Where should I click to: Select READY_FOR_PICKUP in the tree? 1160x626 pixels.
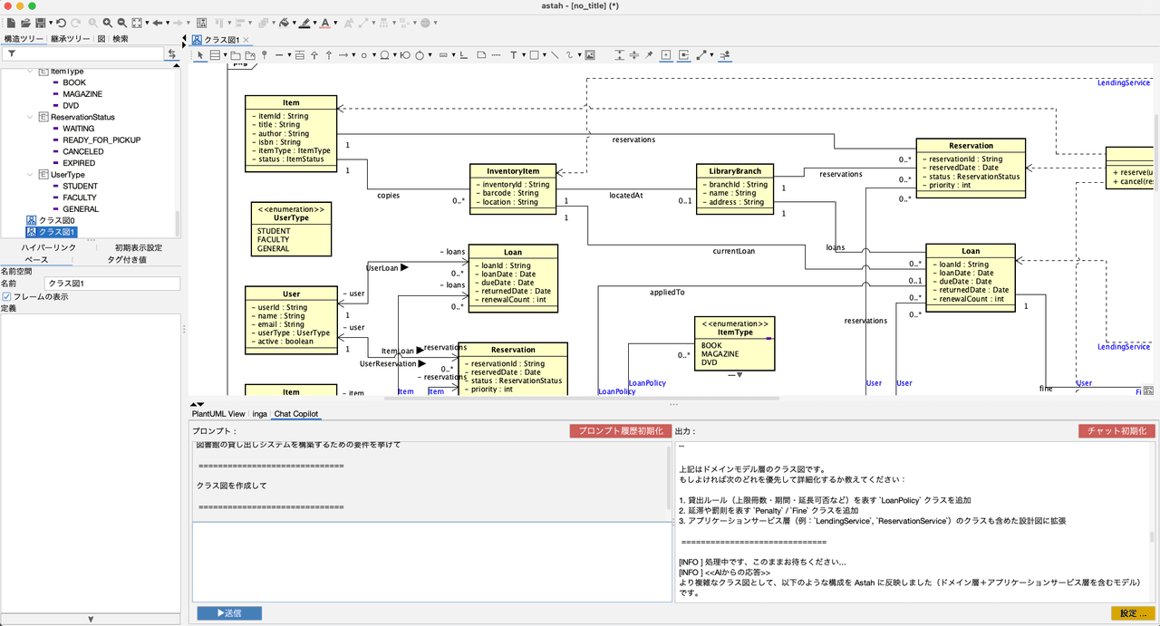click(x=101, y=140)
